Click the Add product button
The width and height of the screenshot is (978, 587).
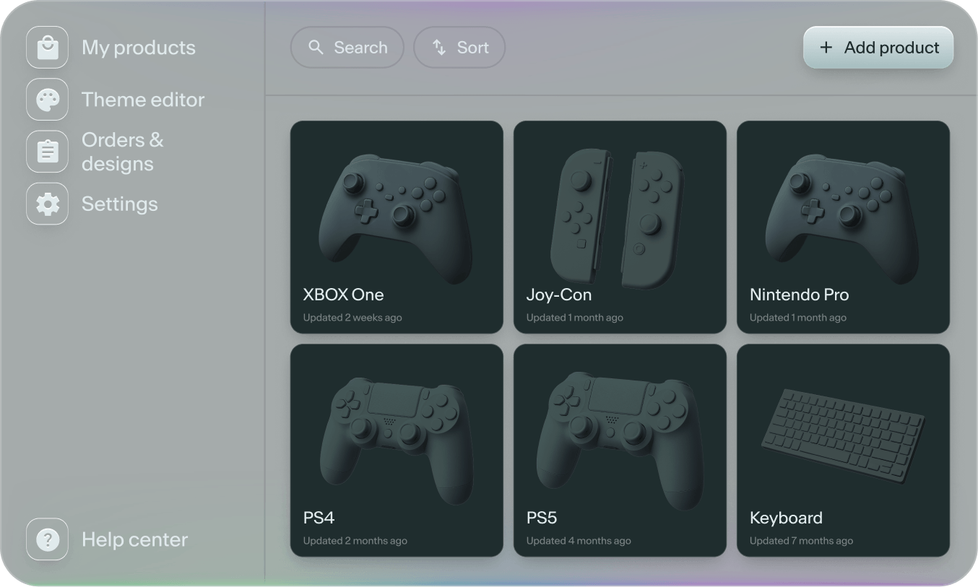(x=878, y=47)
